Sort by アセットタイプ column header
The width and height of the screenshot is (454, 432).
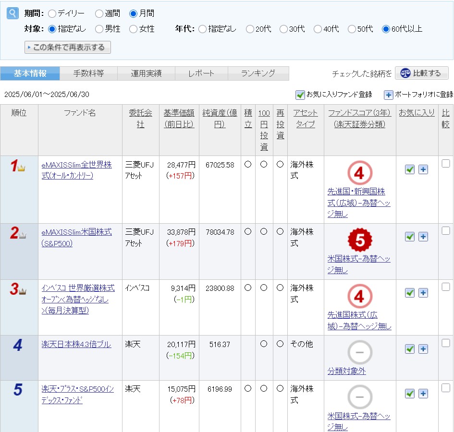(x=306, y=119)
